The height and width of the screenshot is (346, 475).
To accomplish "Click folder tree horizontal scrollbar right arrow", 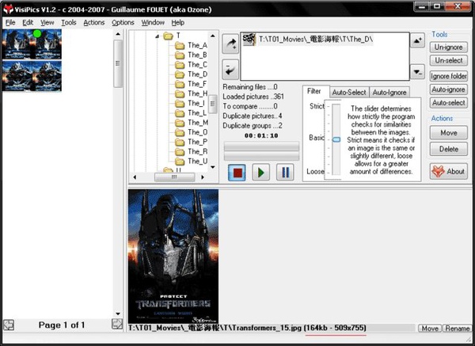I will 203,177.
